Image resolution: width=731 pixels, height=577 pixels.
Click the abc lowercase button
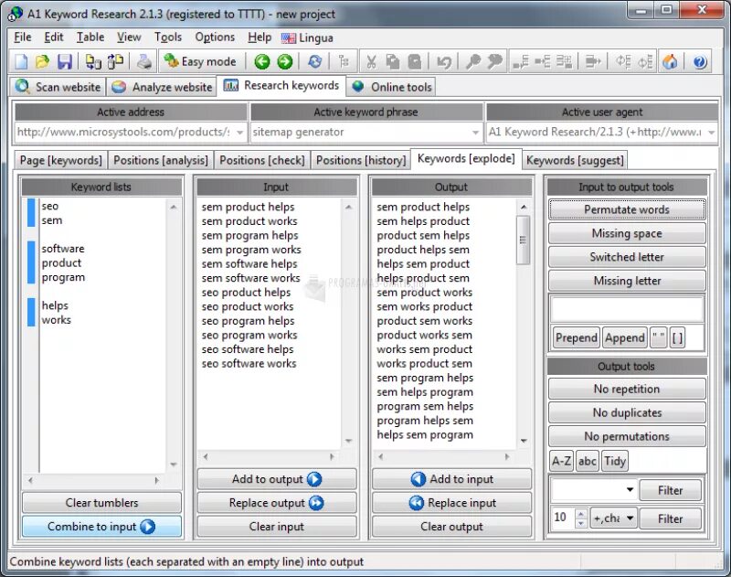587,461
